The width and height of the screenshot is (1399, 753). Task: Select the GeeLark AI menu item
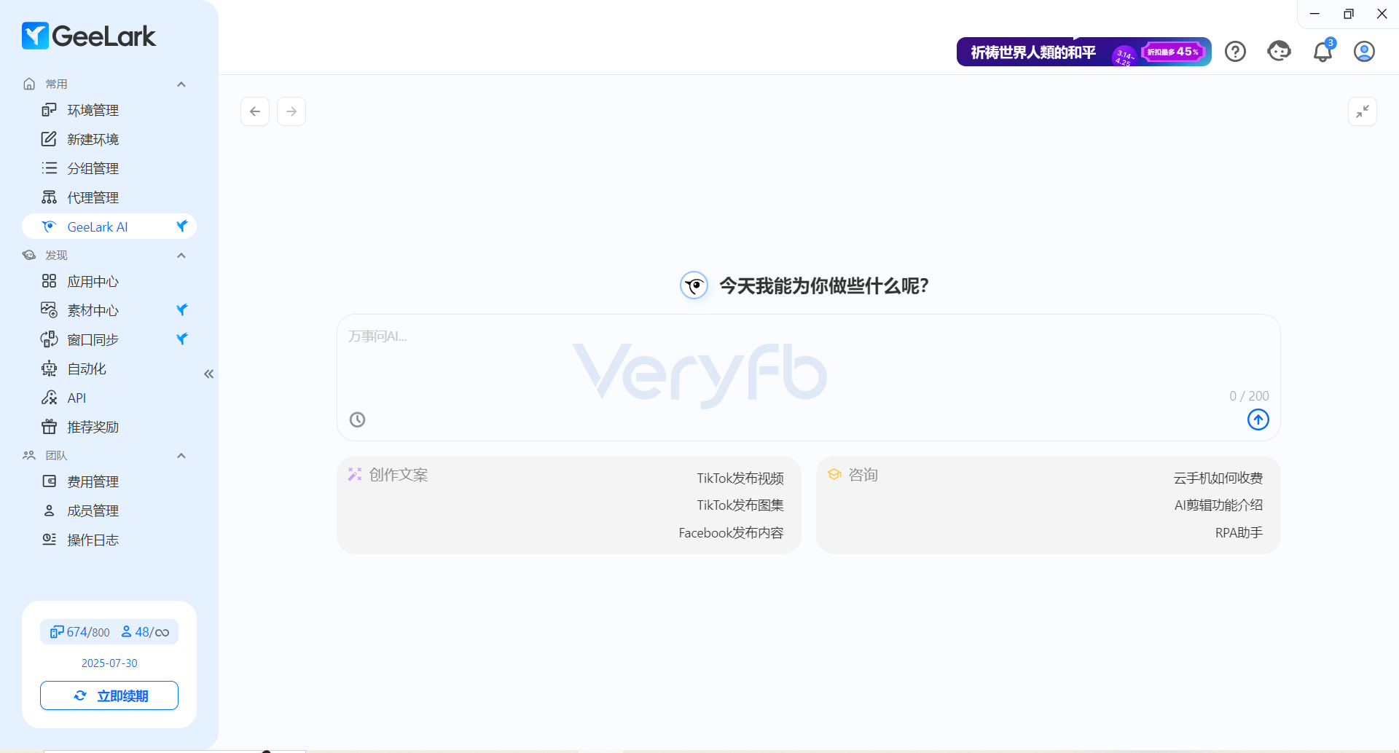click(109, 226)
